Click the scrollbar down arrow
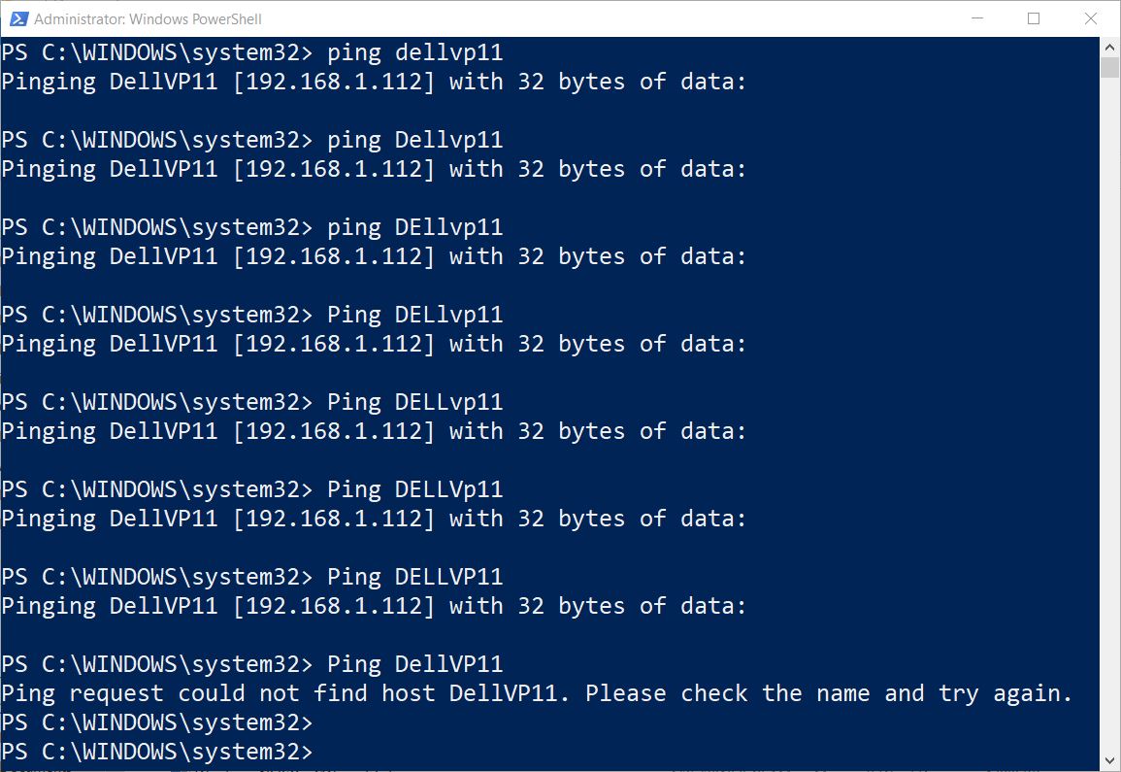 point(1110,759)
